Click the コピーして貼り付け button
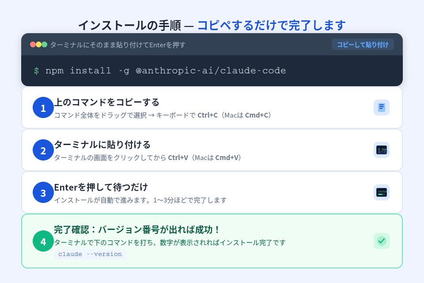Image resolution: width=424 pixels, height=283 pixels. (363, 45)
